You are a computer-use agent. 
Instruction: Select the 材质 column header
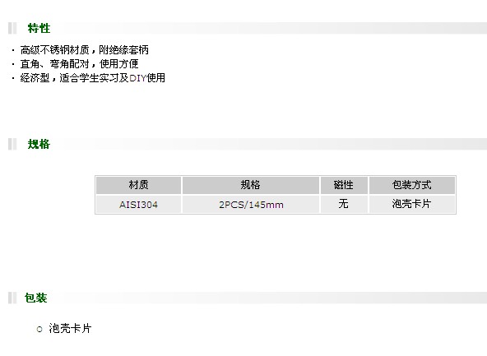pos(138,185)
